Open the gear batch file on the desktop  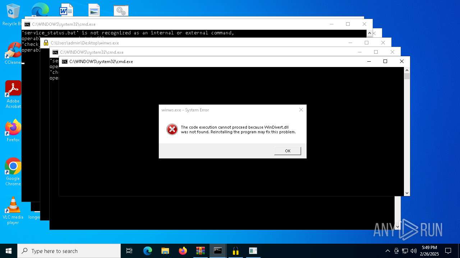[121, 11]
